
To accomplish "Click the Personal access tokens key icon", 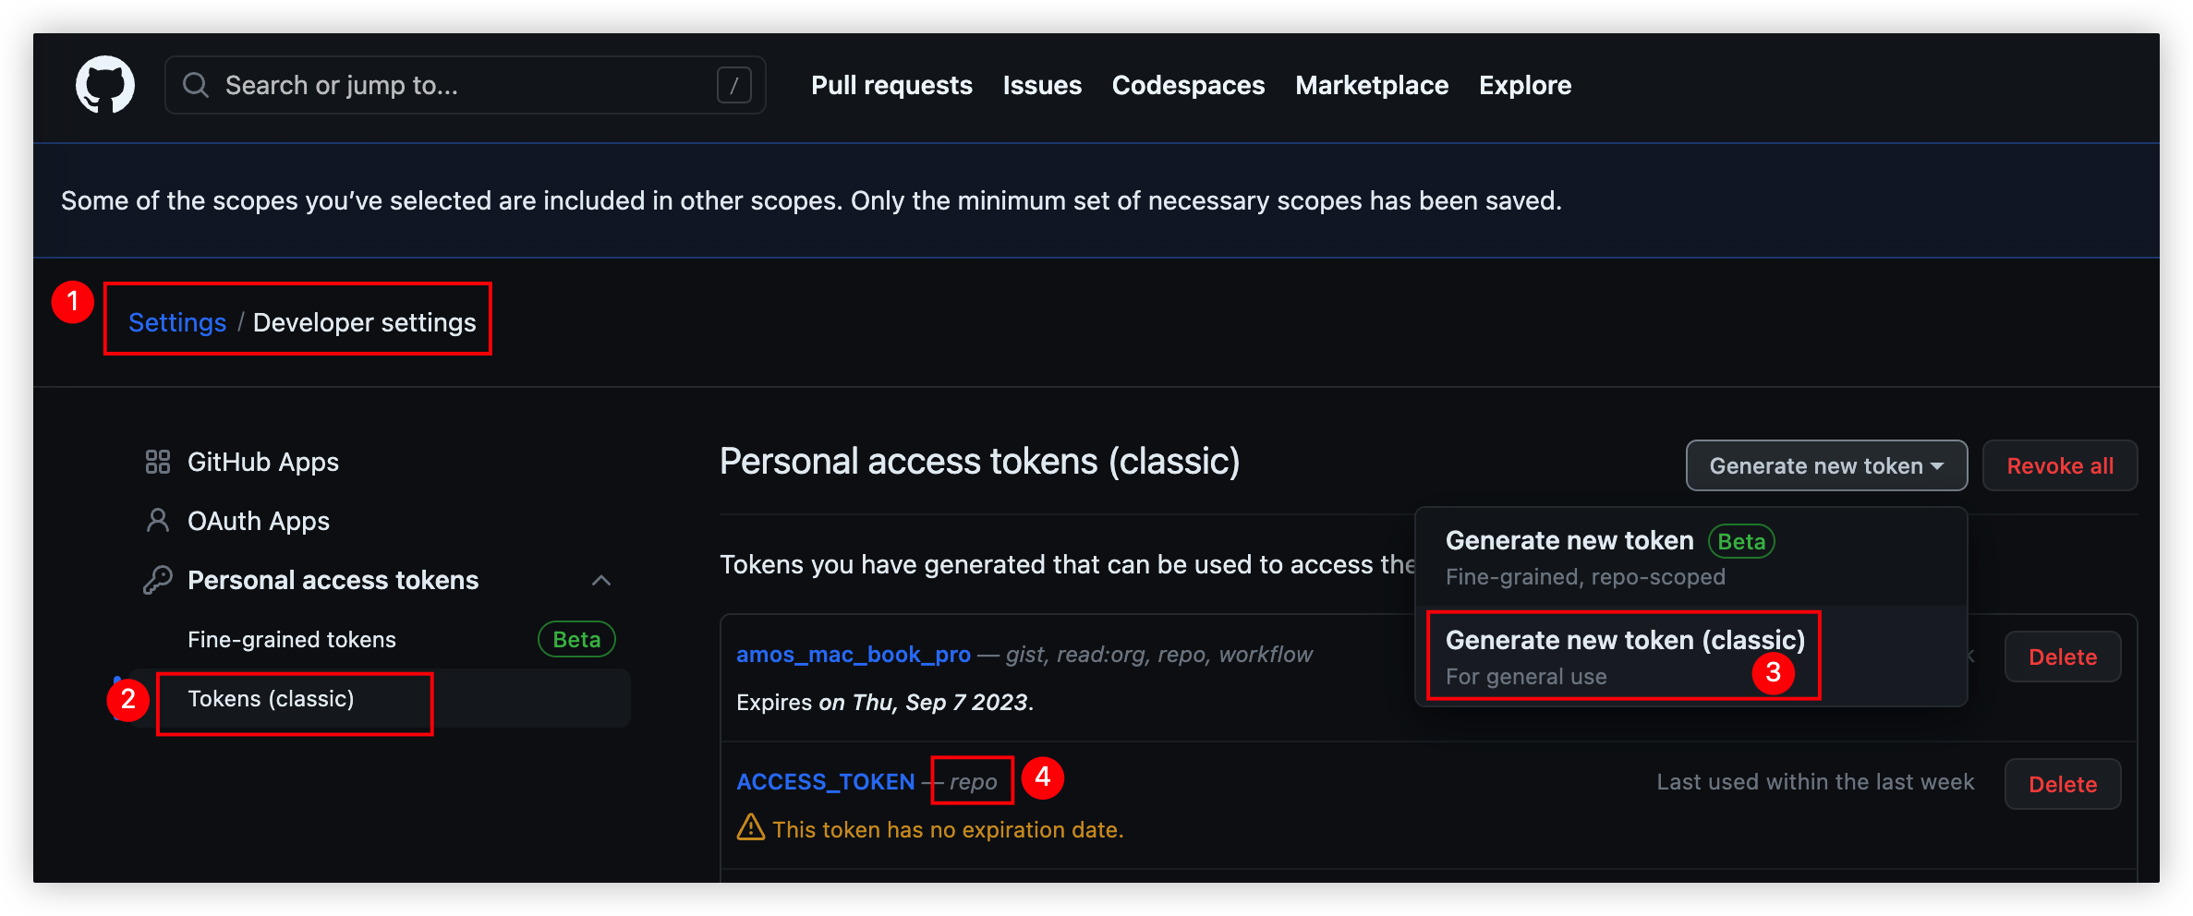I will click(x=158, y=580).
